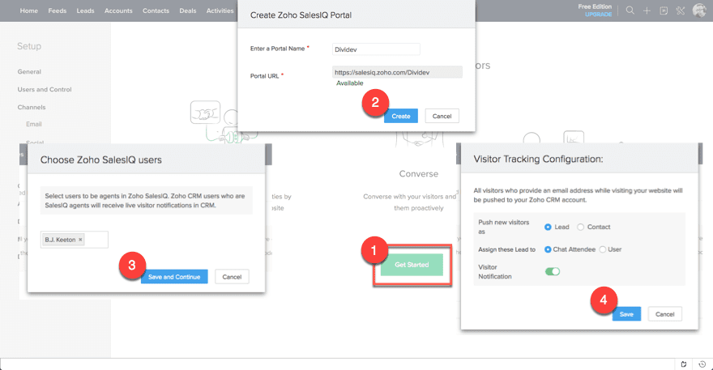Toggle the Visitor Notification switch
713x370 pixels.
click(x=552, y=271)
